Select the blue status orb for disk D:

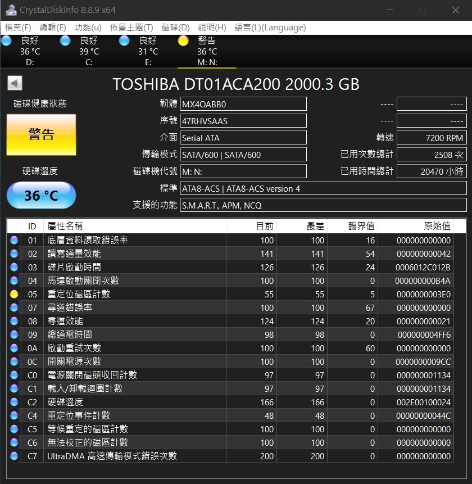click(6, 40)
